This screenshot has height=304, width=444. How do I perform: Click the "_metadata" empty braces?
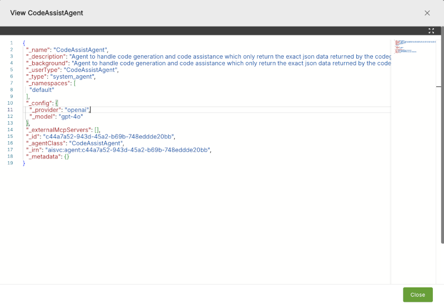point(67,157)
